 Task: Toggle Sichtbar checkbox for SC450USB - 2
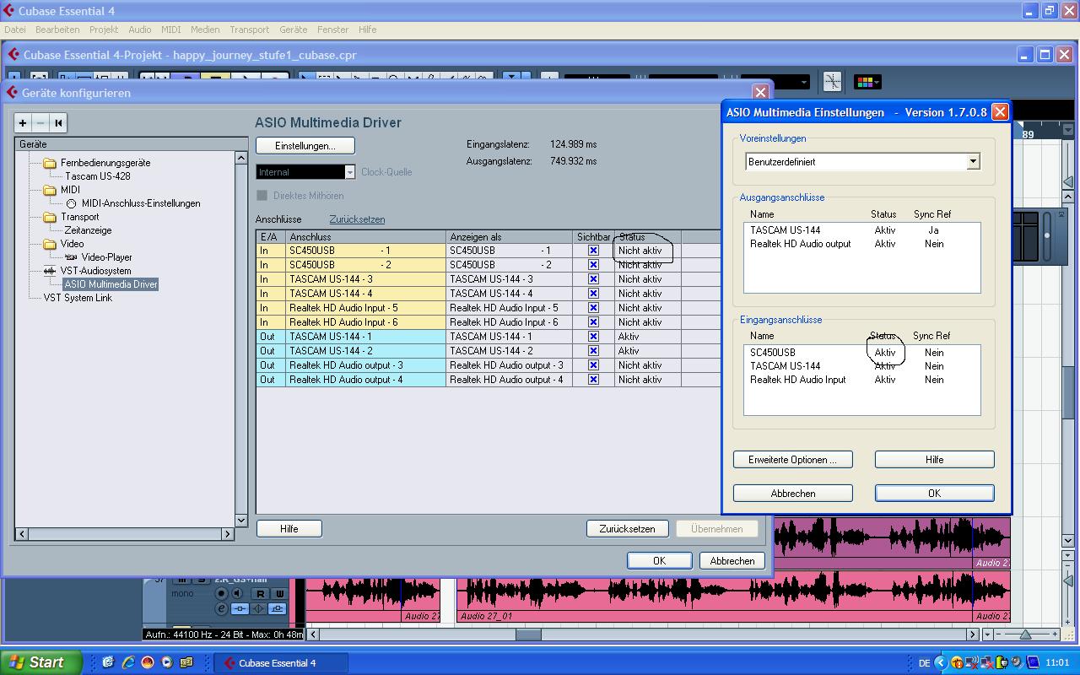(593, 265)
